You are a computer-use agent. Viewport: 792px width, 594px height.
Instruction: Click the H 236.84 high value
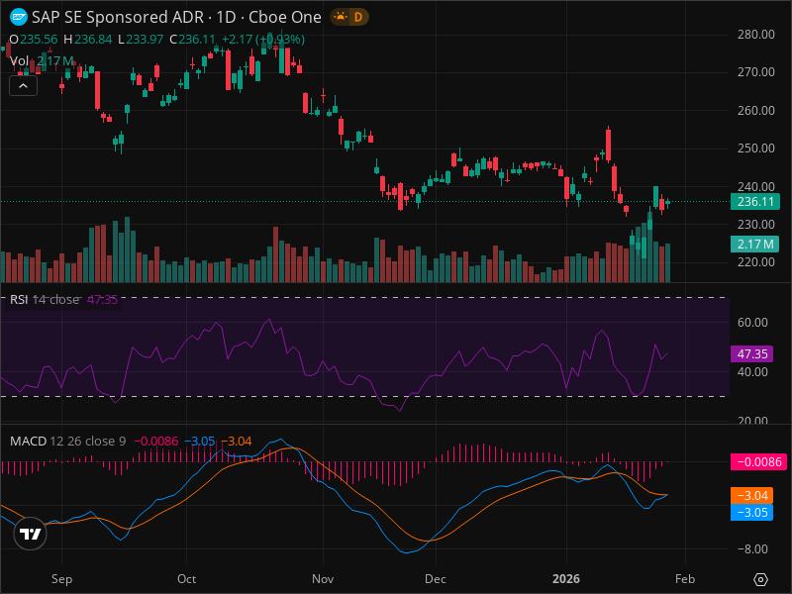(x=88, y=40)
